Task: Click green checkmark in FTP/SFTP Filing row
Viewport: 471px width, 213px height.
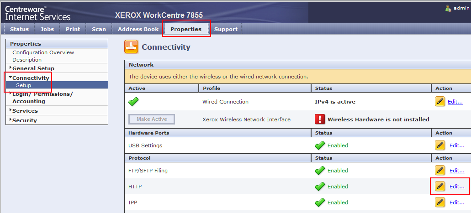Action: tap(320, 171)
